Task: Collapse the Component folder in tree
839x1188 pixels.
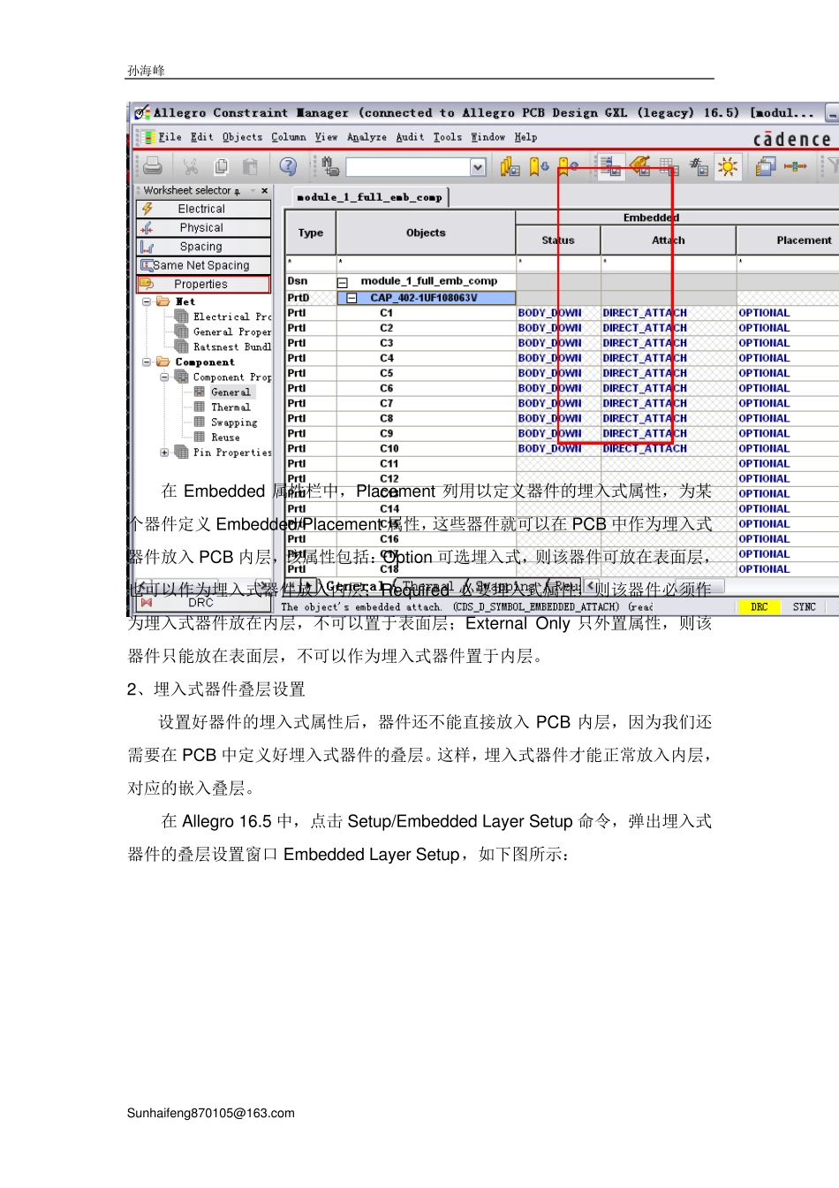Action: [x=147, y=362]
